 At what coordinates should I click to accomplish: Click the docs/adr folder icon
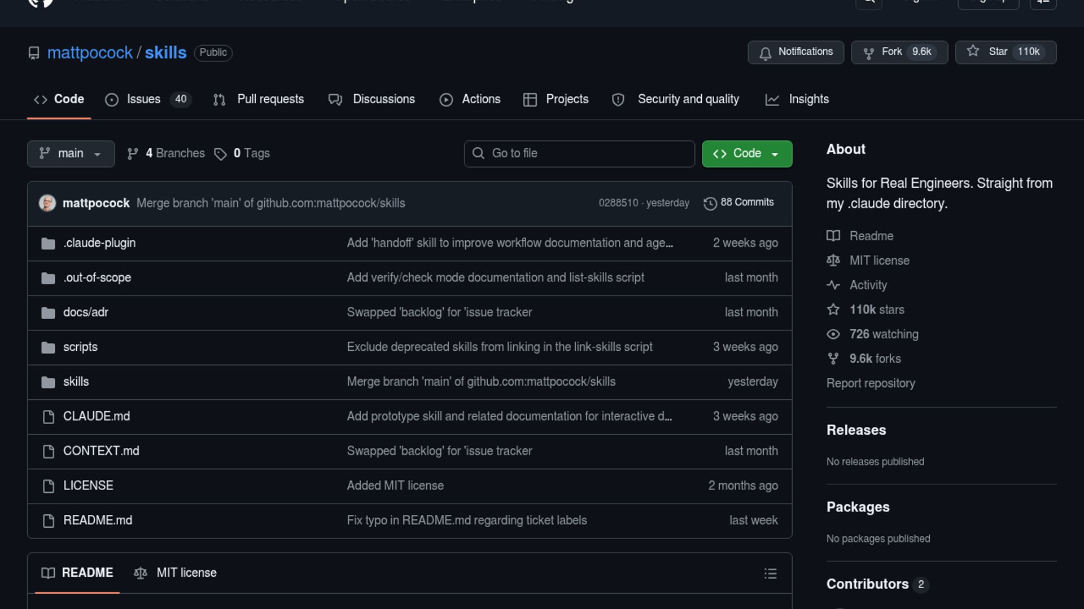(48, 313)
